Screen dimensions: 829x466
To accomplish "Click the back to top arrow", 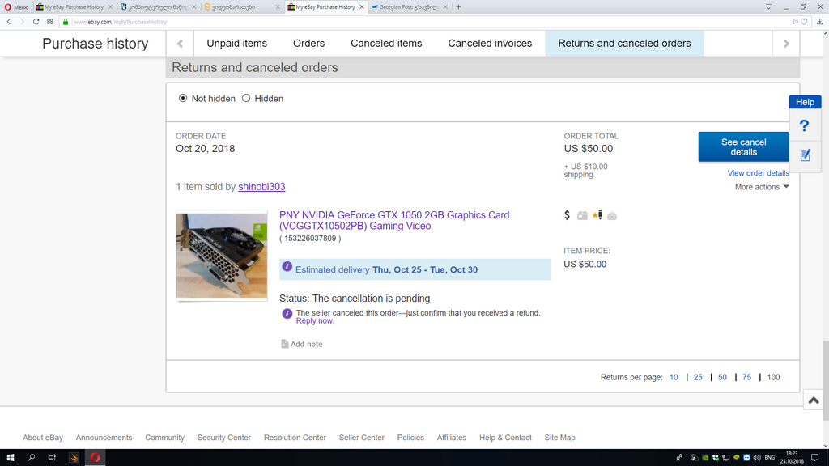I will point(814,400).
